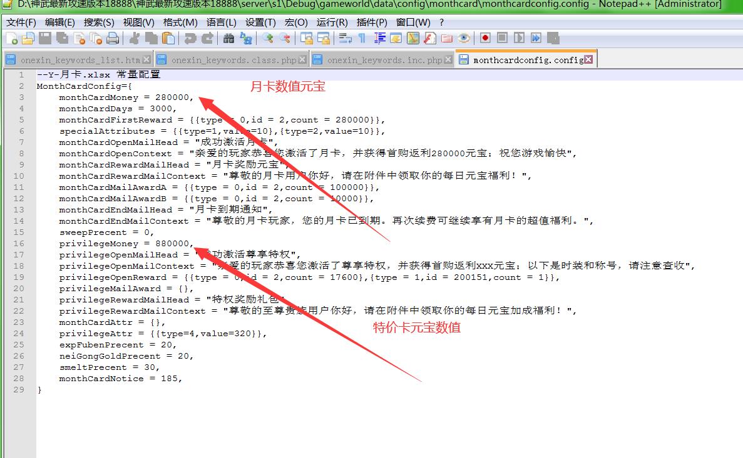Switch to onexin_keywords.class.php tab

point(233,60)
